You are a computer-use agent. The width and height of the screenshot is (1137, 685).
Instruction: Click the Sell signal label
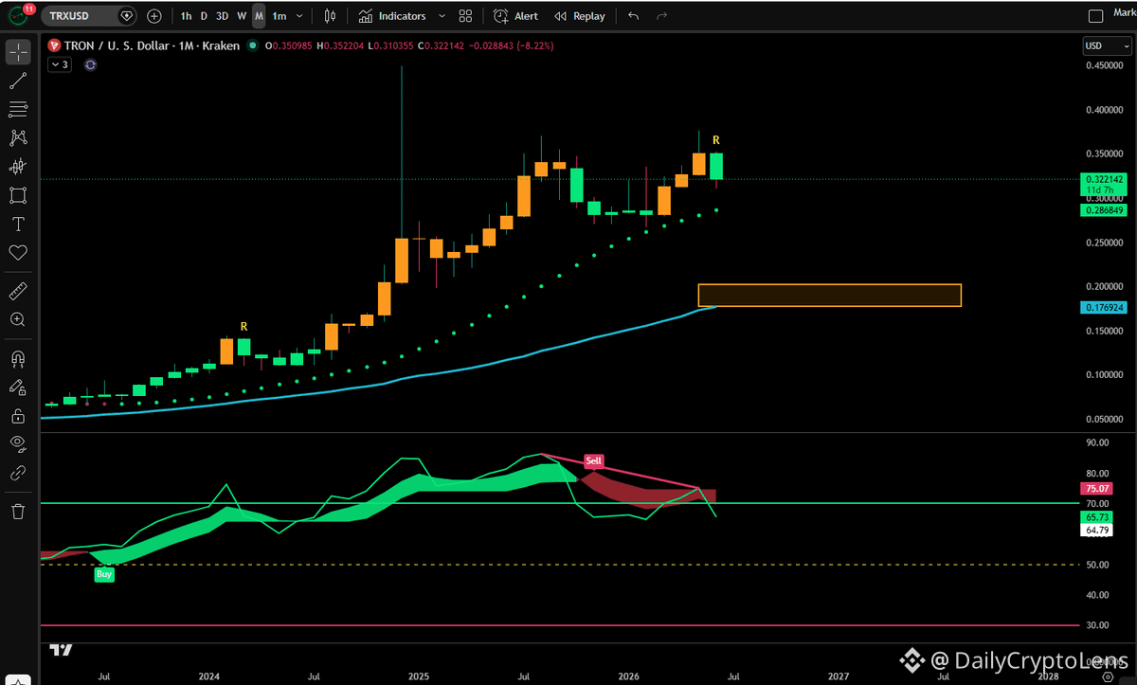(x=593, y=461)
